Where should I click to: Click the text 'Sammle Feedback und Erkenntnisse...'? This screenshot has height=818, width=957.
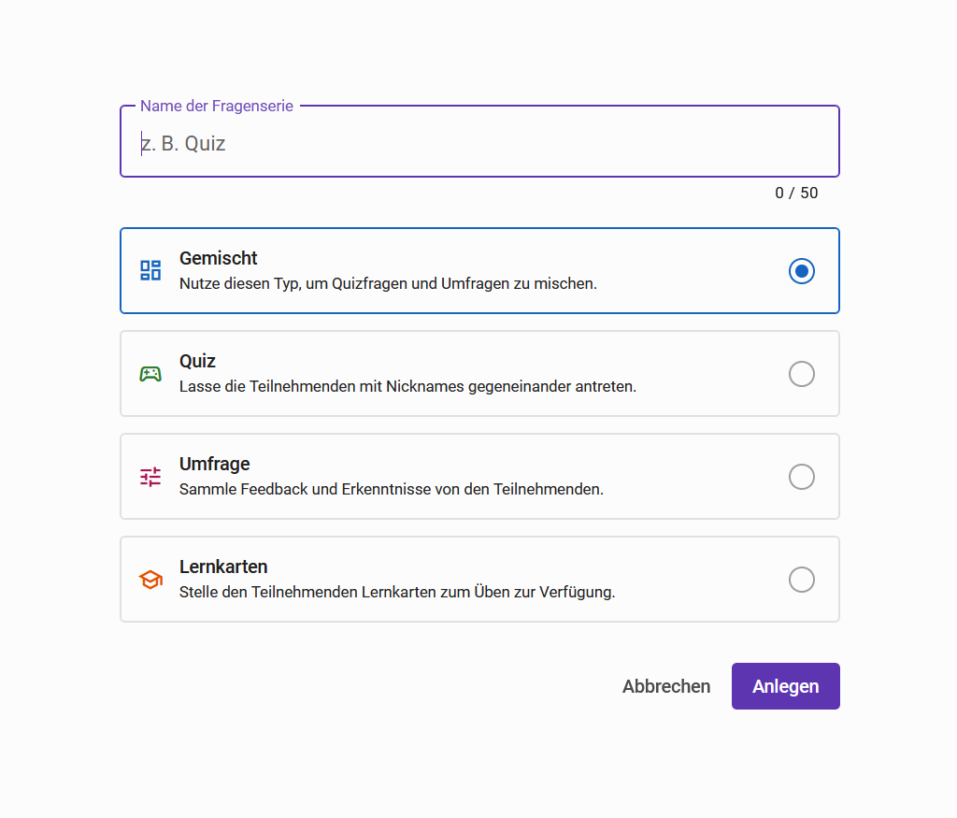391,489
